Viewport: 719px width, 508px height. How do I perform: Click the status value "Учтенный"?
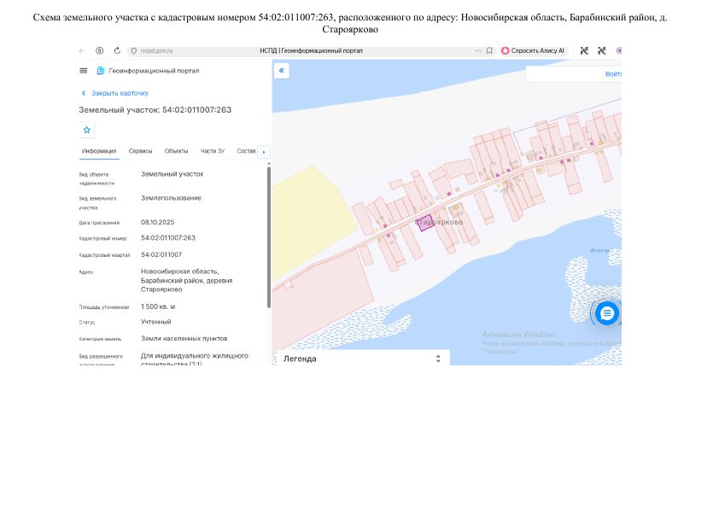156,322
